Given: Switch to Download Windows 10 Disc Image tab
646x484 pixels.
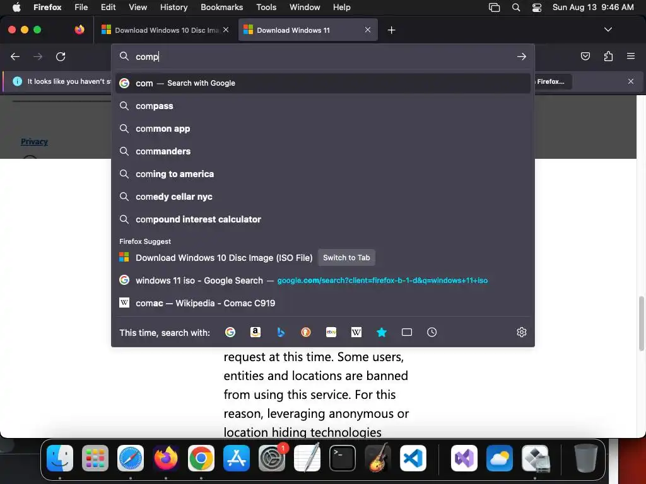Looking at the screenshot, I should [x=165, y=30].
